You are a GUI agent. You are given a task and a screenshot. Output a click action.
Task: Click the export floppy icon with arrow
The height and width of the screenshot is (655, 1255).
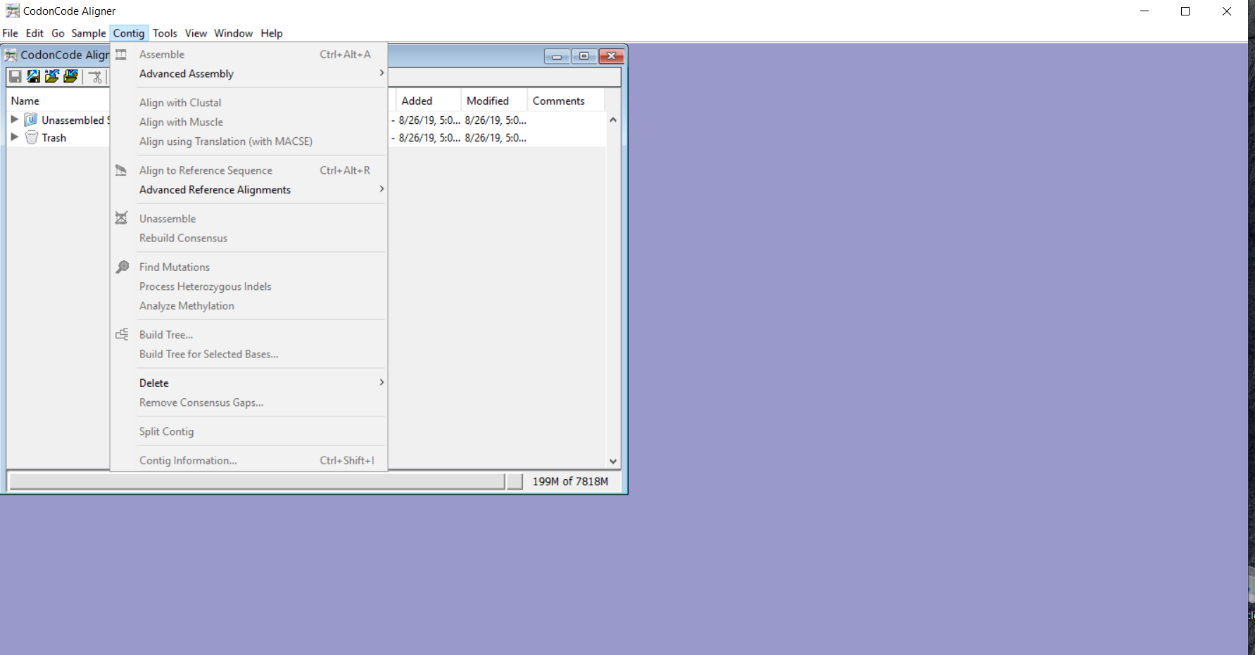point(33,77)
